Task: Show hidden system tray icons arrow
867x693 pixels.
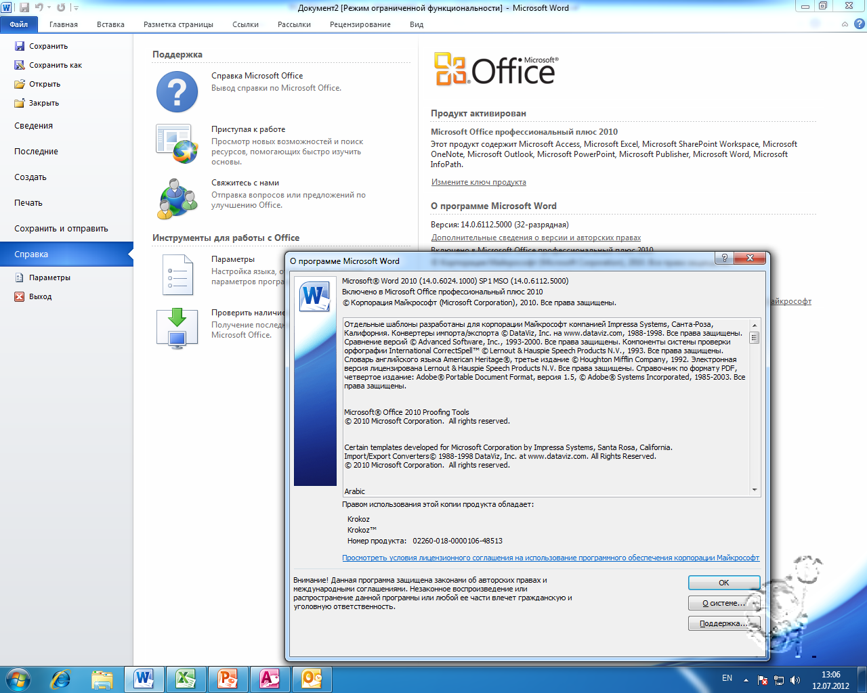Action: (x=746, y=679)
